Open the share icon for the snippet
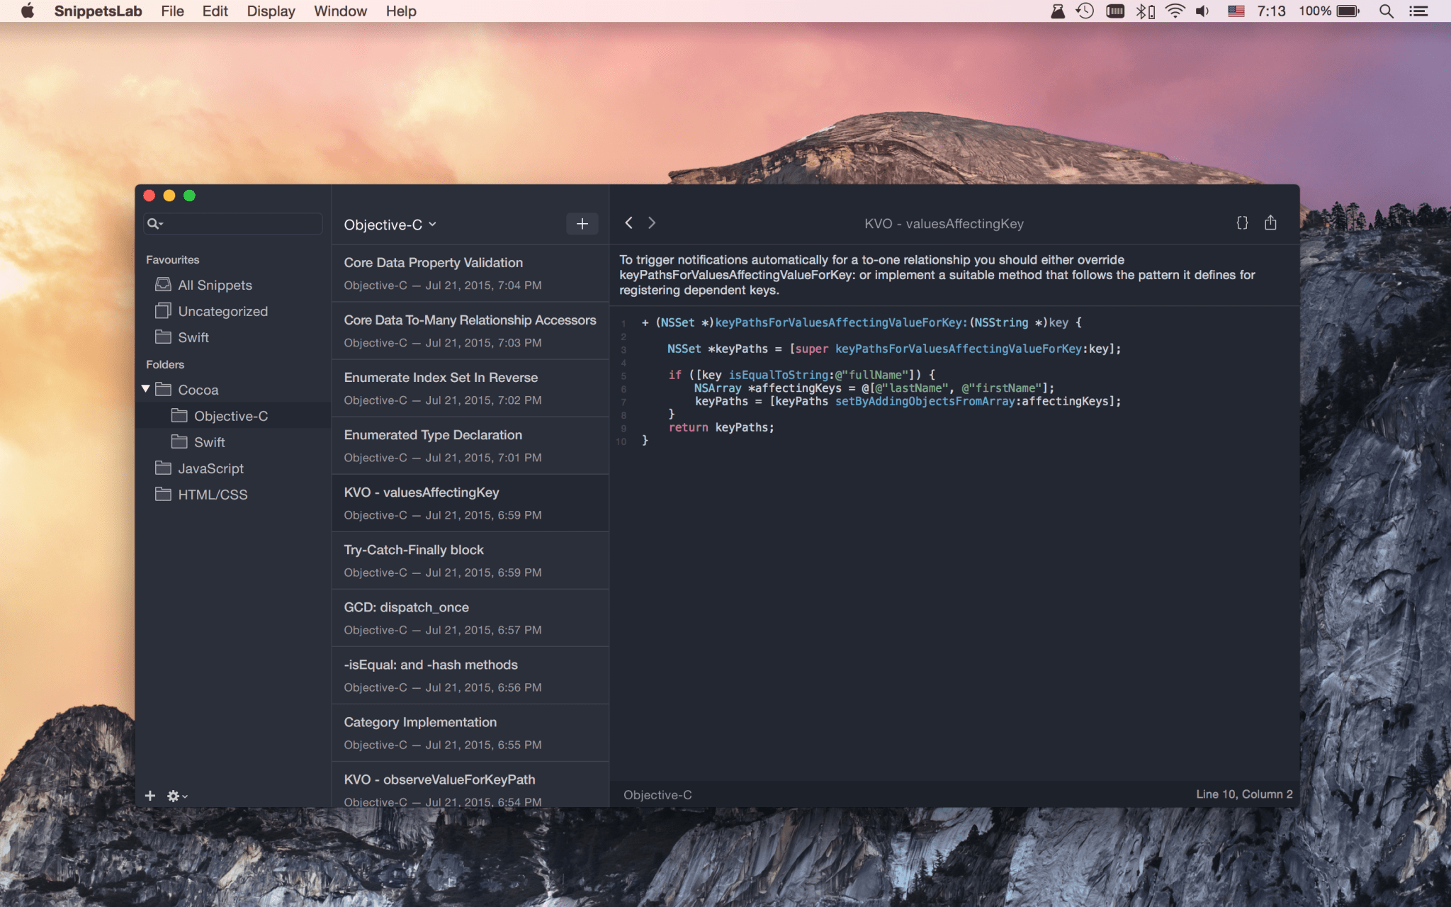Viewport: 1451px width, 907px height. [1270, 223]
